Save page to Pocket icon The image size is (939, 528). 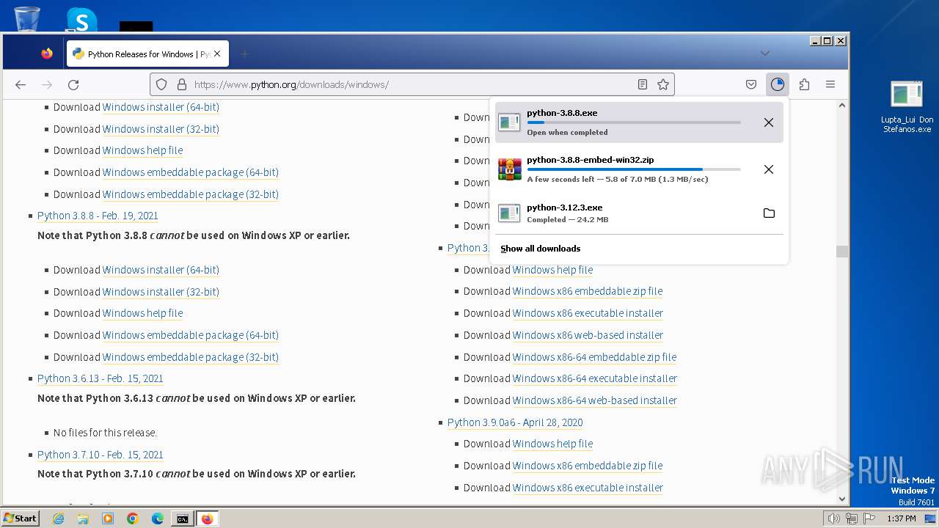(x=751, y=84)
